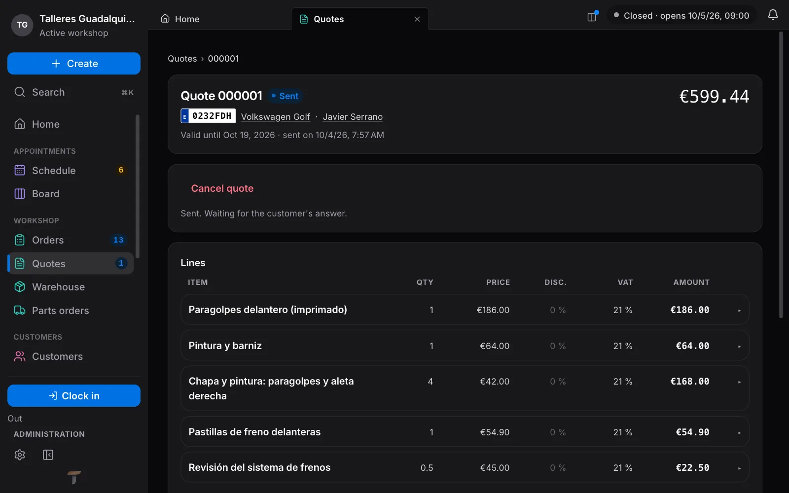Image resolution: width=789 pixels, height=493 pixels.
Task: Click the Search field in the sidebar
Action: coord(74,92)
